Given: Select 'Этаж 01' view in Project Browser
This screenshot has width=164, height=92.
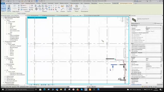Looking at the screenshot, I should coord(12,52).
